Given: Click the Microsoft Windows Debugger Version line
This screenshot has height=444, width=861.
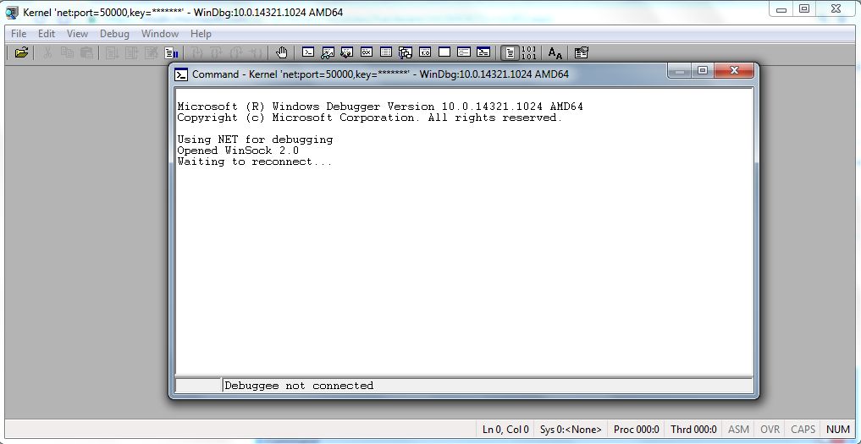Looking at the screenshot, I should (380, 107).
